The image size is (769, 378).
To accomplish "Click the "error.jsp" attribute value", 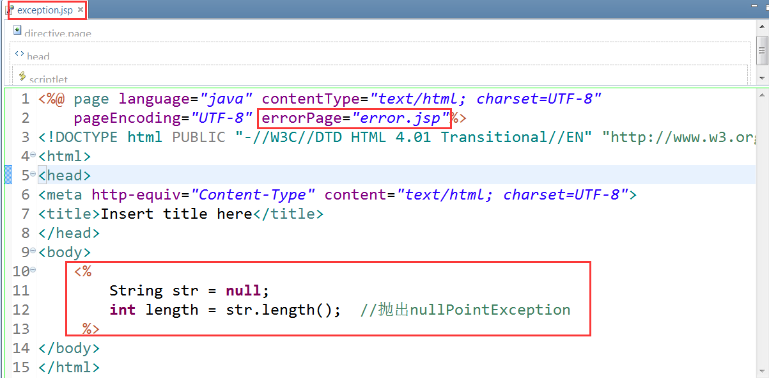I will [400, 118].
